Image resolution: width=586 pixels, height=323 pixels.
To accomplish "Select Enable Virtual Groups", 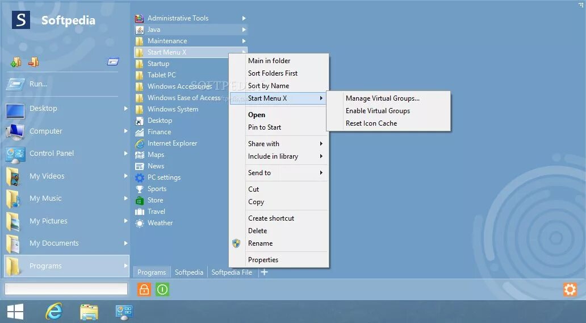I will pyautogui.click(x=388, y=111).
